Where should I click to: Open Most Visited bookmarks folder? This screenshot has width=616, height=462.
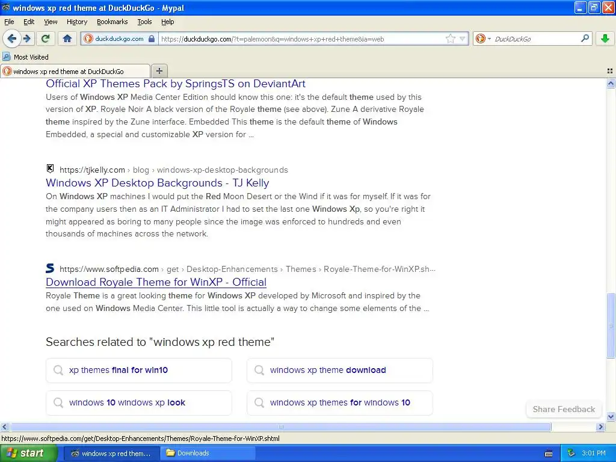[25, 57]
